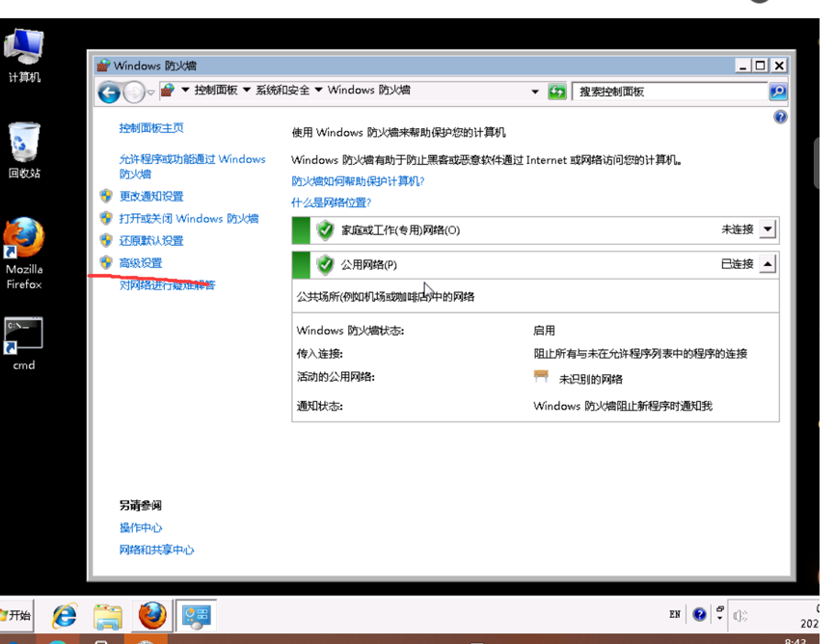Open 网络和共享中心 link
This screenshot has width=834, height=644.
156,550
